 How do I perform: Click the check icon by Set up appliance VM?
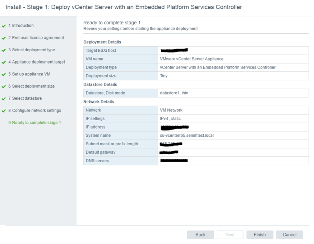(x=4, y=74)
